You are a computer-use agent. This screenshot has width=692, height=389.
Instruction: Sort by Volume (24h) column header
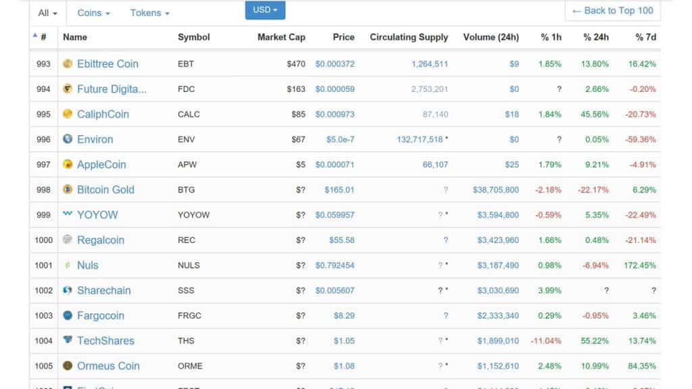pyautogui.click(x=491, y=38)
